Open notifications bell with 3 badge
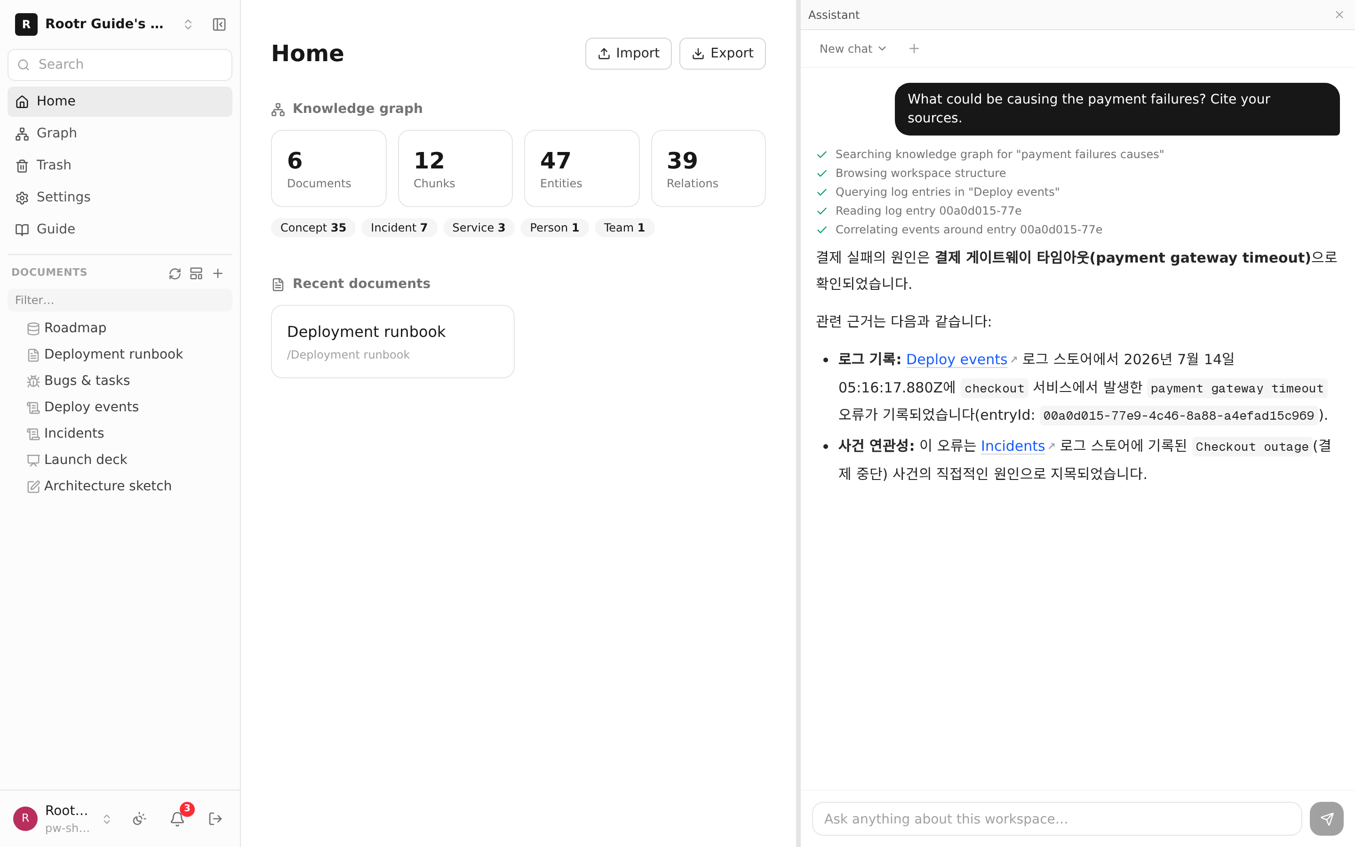Image resolution: width=1355 pixels, height=847 pixels. 177,819
